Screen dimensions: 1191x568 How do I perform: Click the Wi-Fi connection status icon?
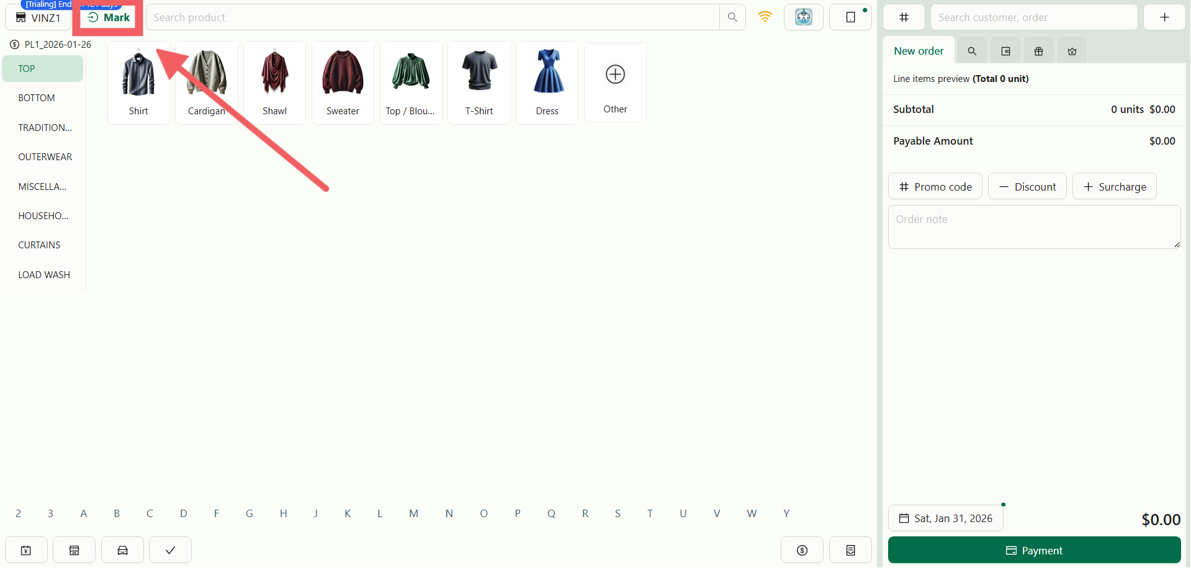tap(765, 17)
